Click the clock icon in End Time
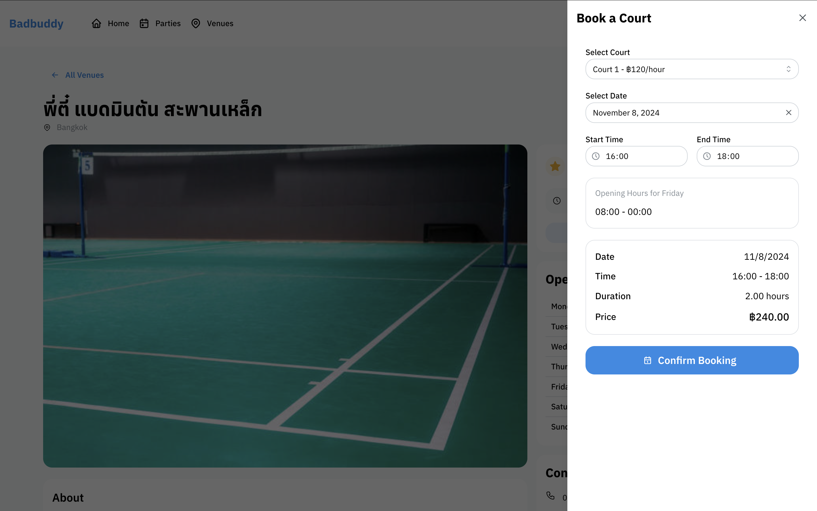The height and width of the screenshot is (511, 817). pyautogui.click(x=707, y=156)
